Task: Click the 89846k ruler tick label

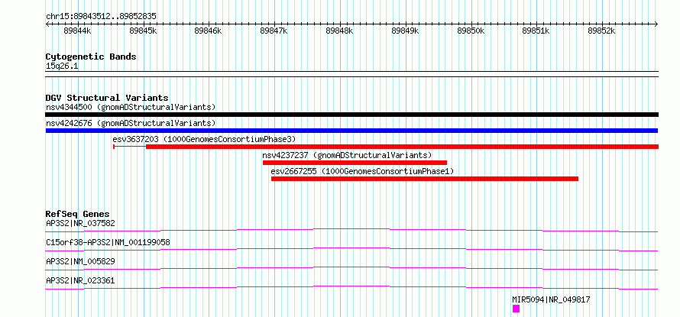Action: 209,31
